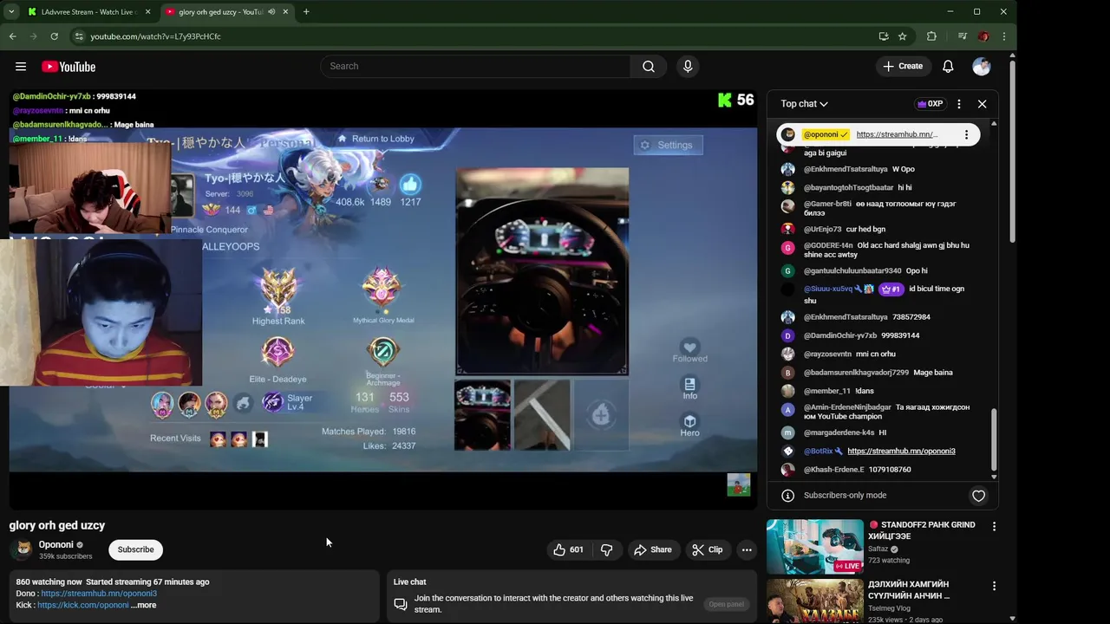Open media controls in Chrome toolbar
Viewport: 1110px width, 624px height.
click(x=962, y=36)
